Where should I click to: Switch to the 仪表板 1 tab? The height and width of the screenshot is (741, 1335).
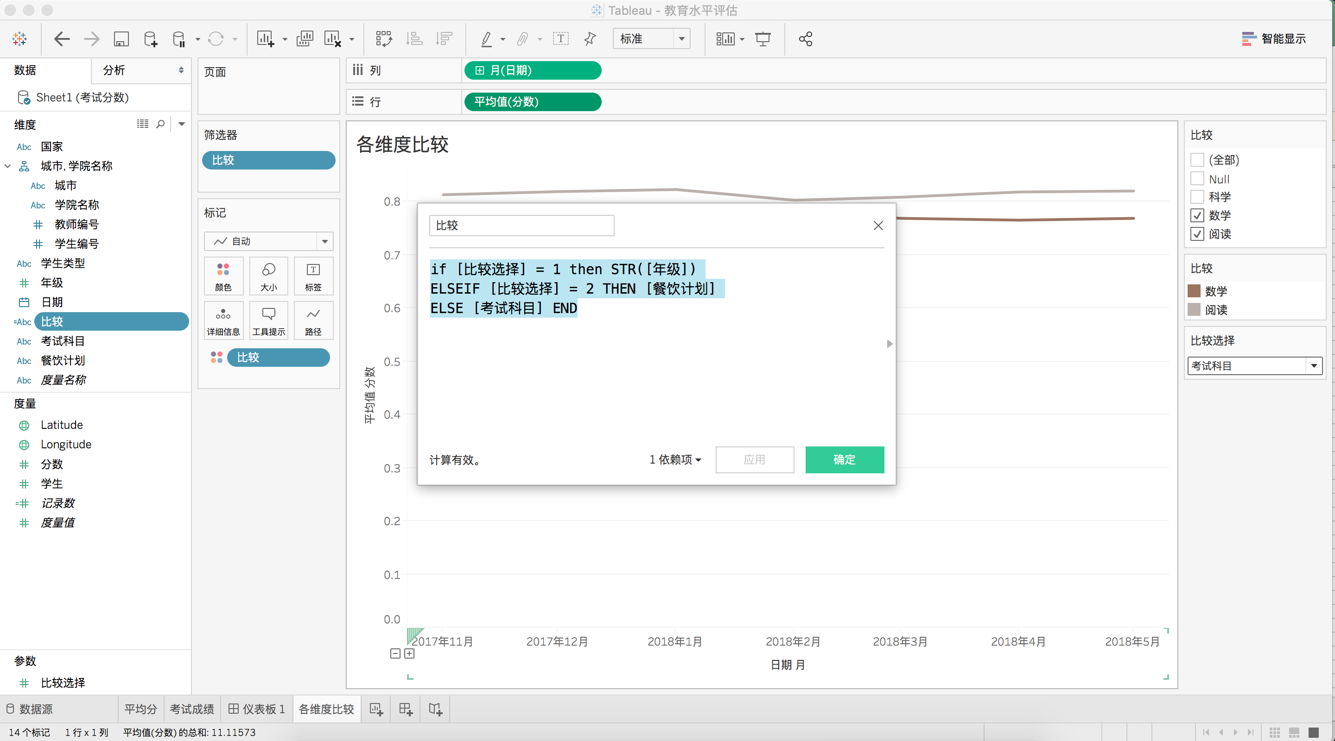pos(256,709)
